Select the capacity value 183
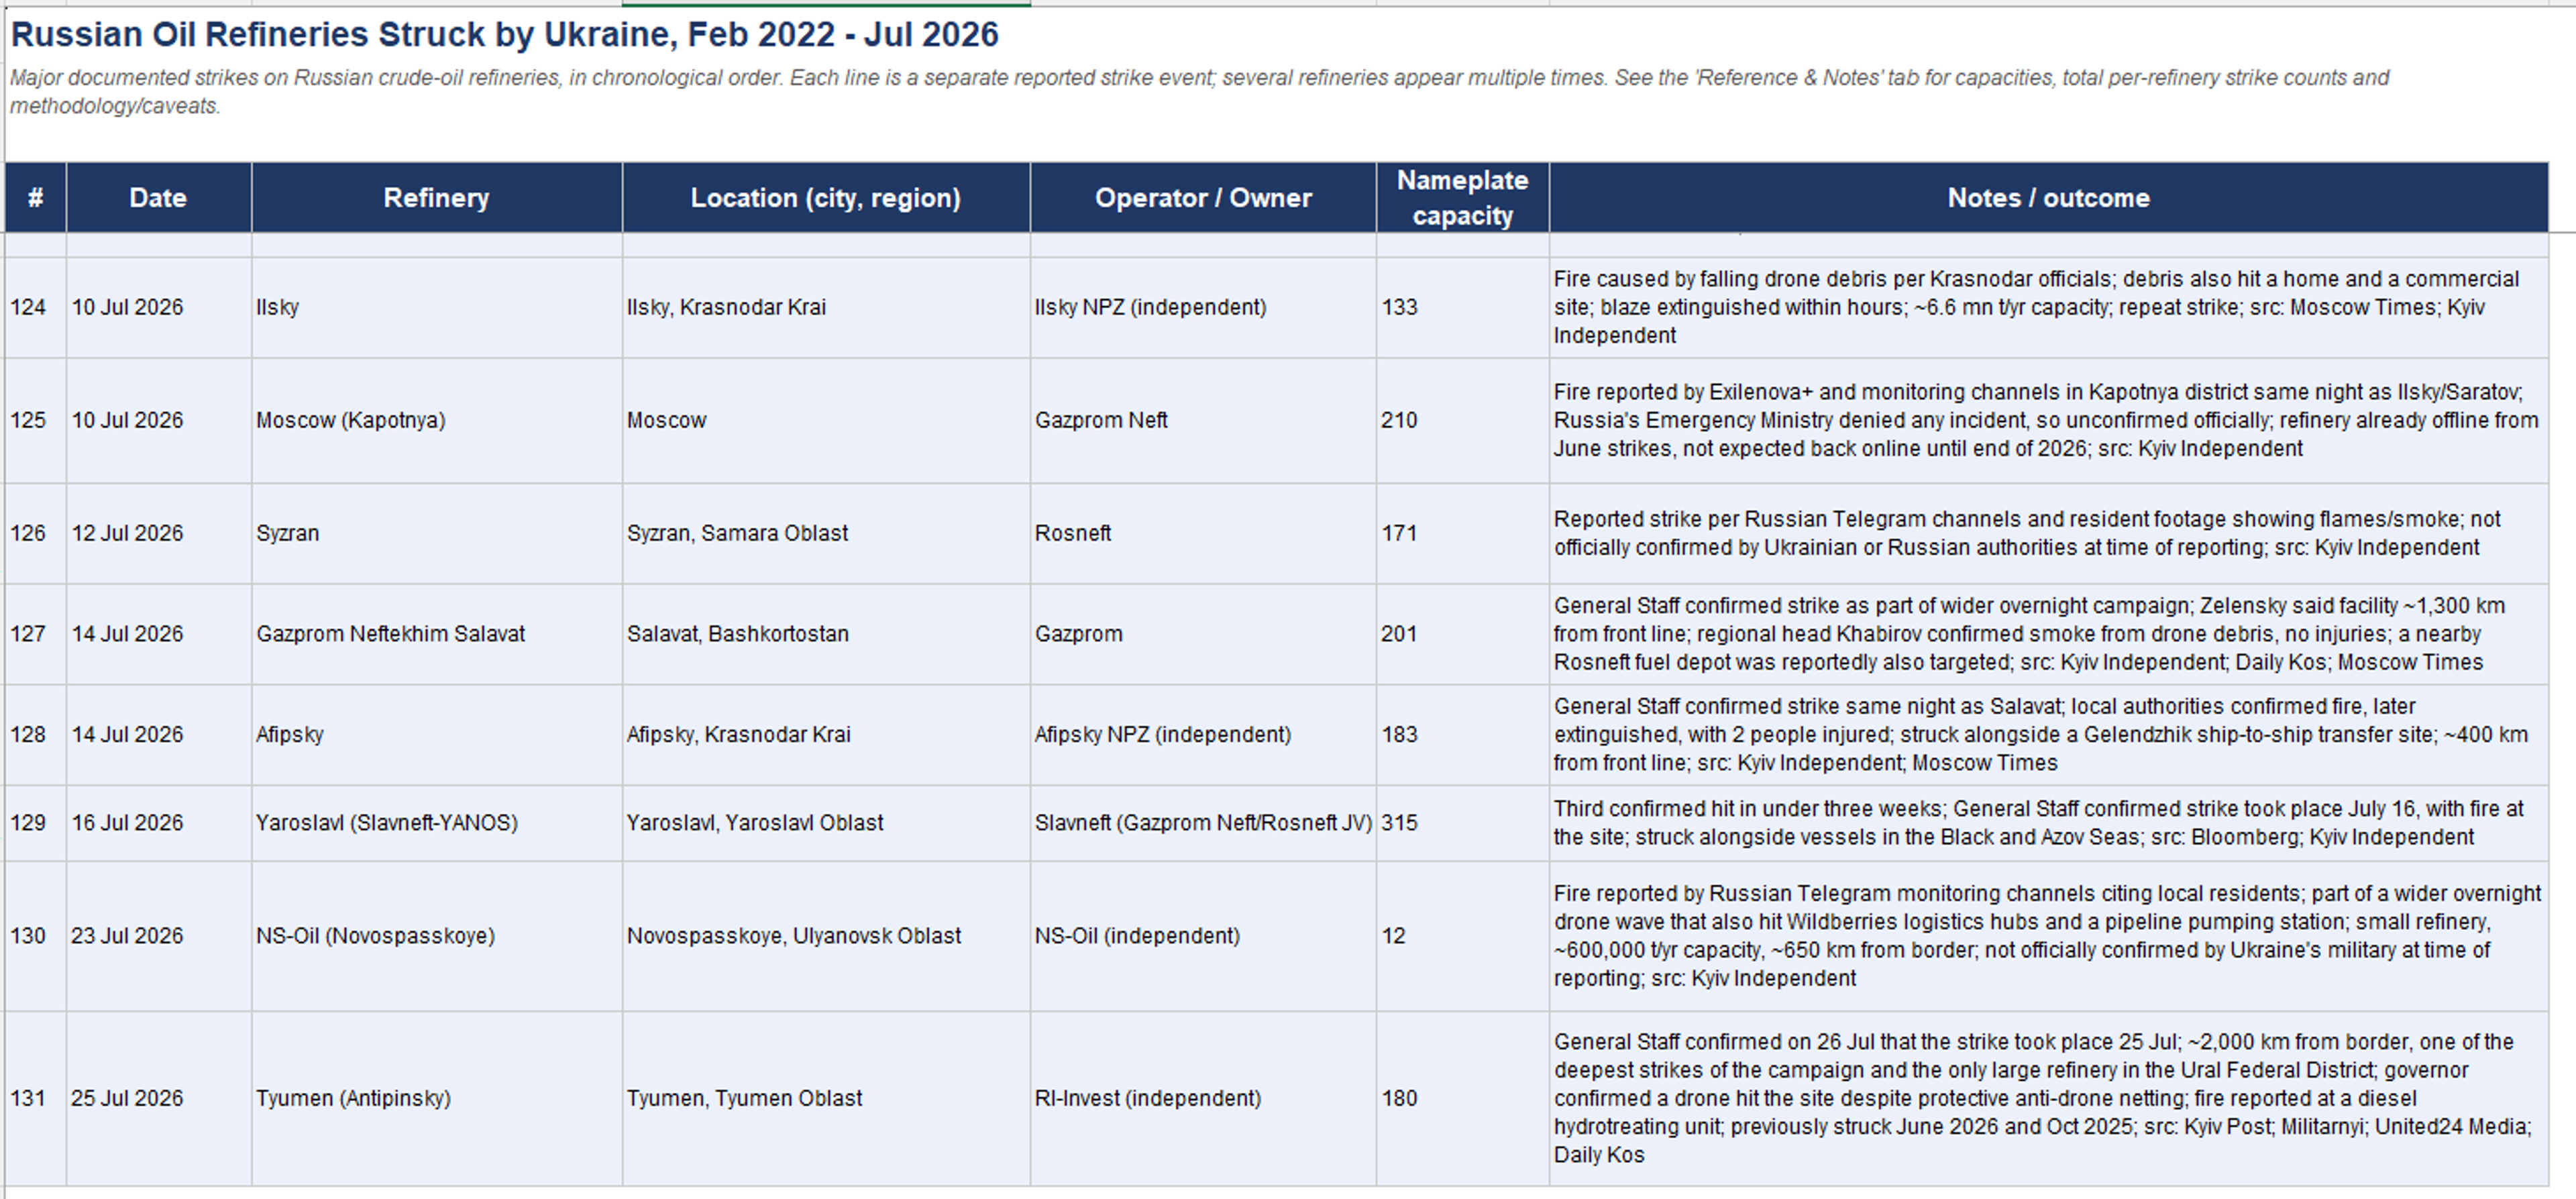 1463,735
